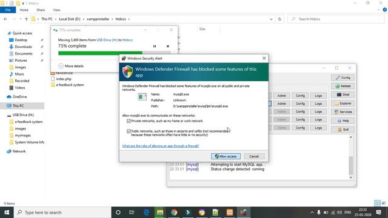
Task: Go back in File Explorer
Action: [5, 19]
